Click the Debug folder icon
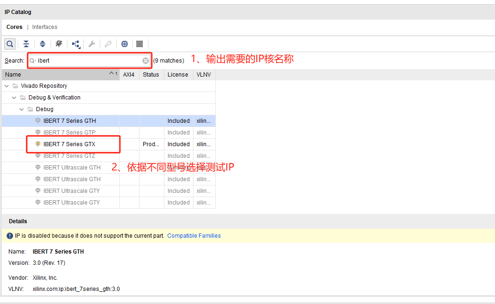Screen dimensions: 495x304 point(30,109)
